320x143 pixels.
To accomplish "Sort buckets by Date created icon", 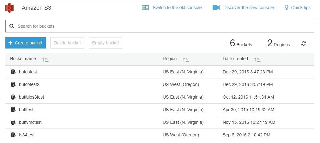I will pos(257,59).
